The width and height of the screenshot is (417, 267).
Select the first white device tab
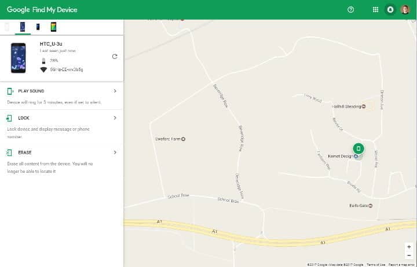coord(8,27)
